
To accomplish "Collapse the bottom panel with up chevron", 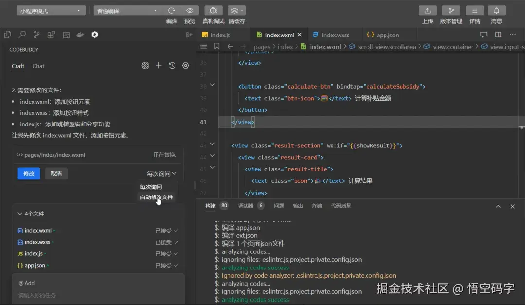I will coord(498,206).
